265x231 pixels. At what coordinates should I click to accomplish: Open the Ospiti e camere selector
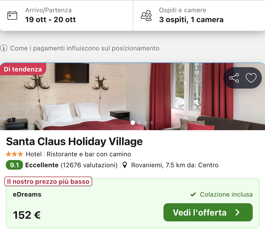click(191, 15)
